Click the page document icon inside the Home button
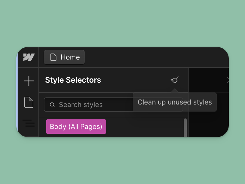 click(x=53, y=57)
